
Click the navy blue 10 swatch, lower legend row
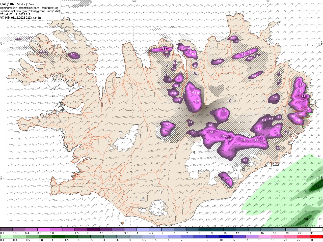point(226,237)
